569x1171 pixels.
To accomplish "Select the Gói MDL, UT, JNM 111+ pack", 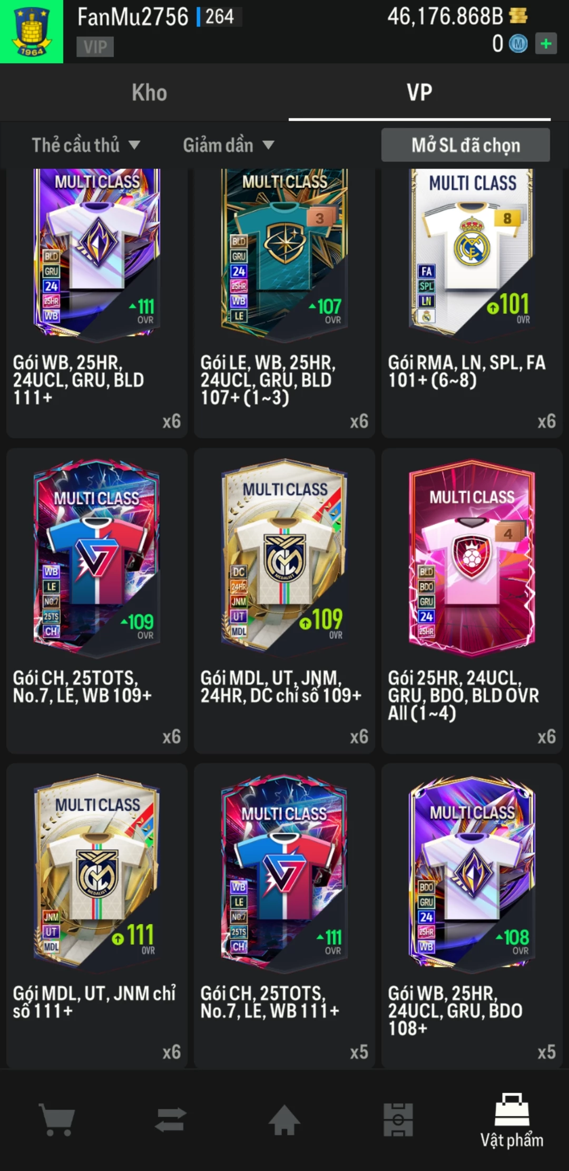I will point(97,916).
